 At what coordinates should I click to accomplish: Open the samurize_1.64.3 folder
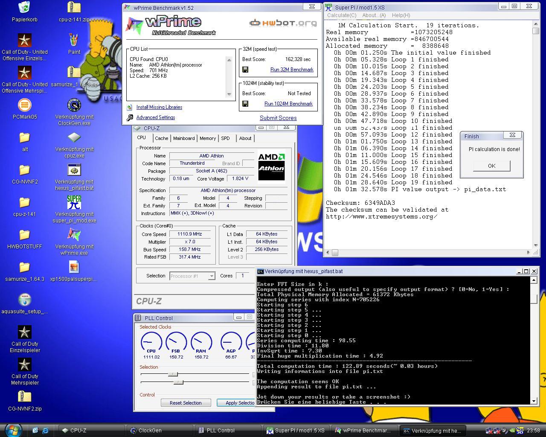click(x=25, y=267)
